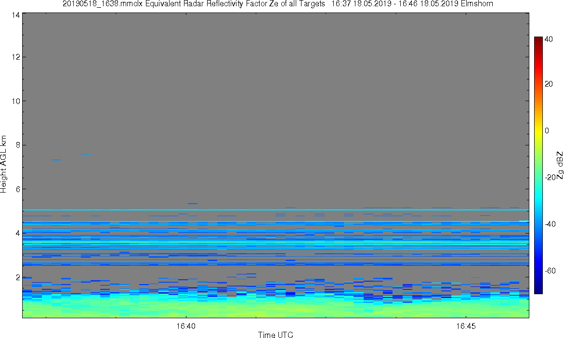Image resolution: width=564 pixels, height=338 pixels.
Task: Click the '-40' colorbar value
Action: pos(551,224)
